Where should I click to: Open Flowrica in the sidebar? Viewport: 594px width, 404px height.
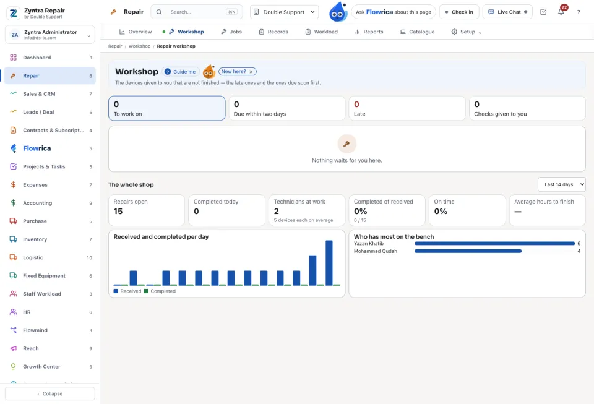50,148
